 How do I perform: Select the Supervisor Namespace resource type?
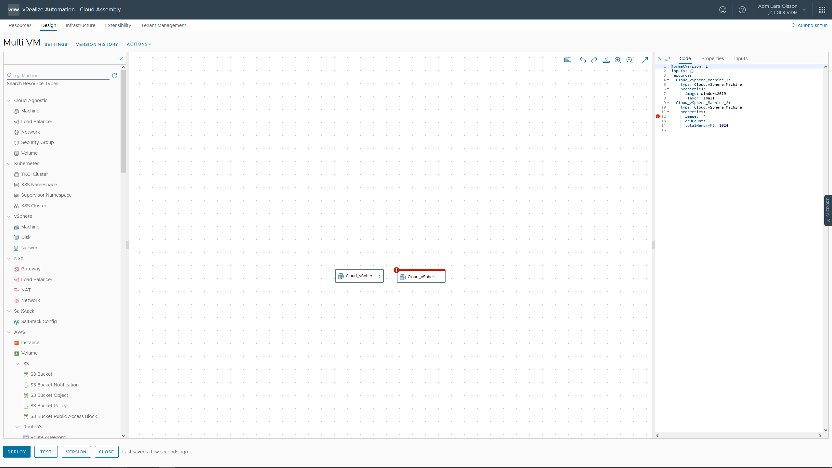click(43, 195)
